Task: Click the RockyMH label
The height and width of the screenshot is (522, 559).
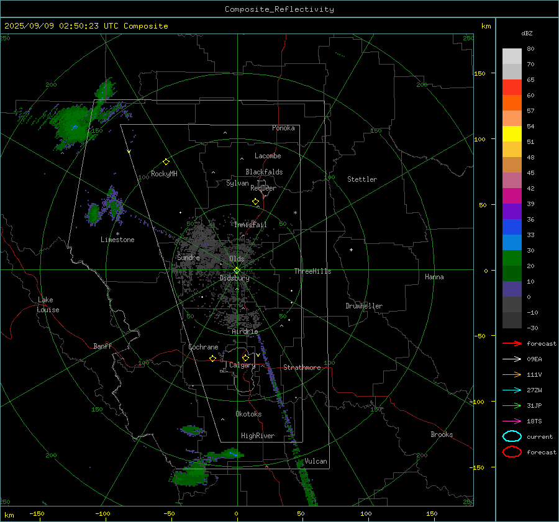Action: [x=164, y=174]
